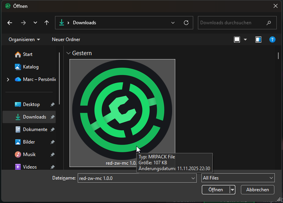This screenshot has height=203, width=283.
Task: Open the All Files type filter
Action: 238,178
